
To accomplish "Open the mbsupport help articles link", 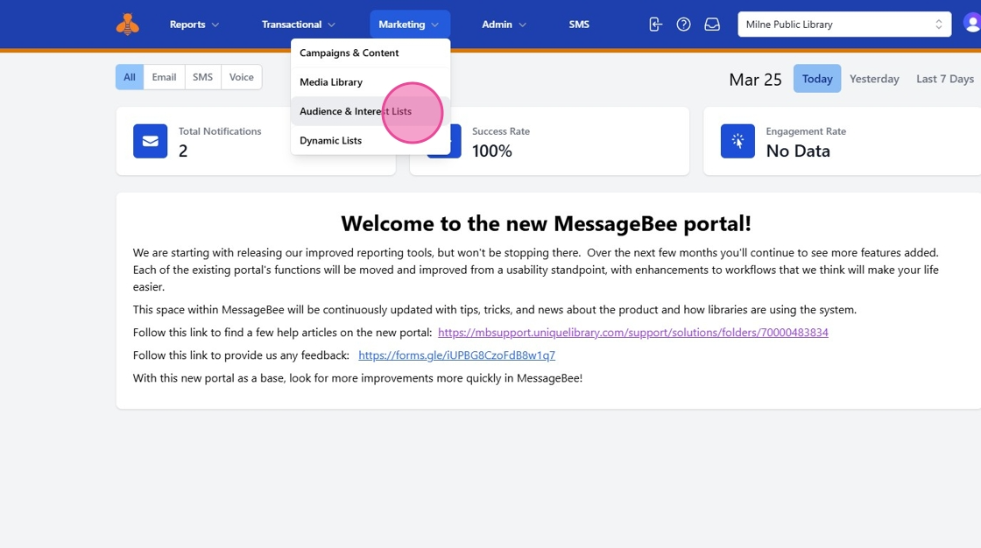I will tap(633, 332).
